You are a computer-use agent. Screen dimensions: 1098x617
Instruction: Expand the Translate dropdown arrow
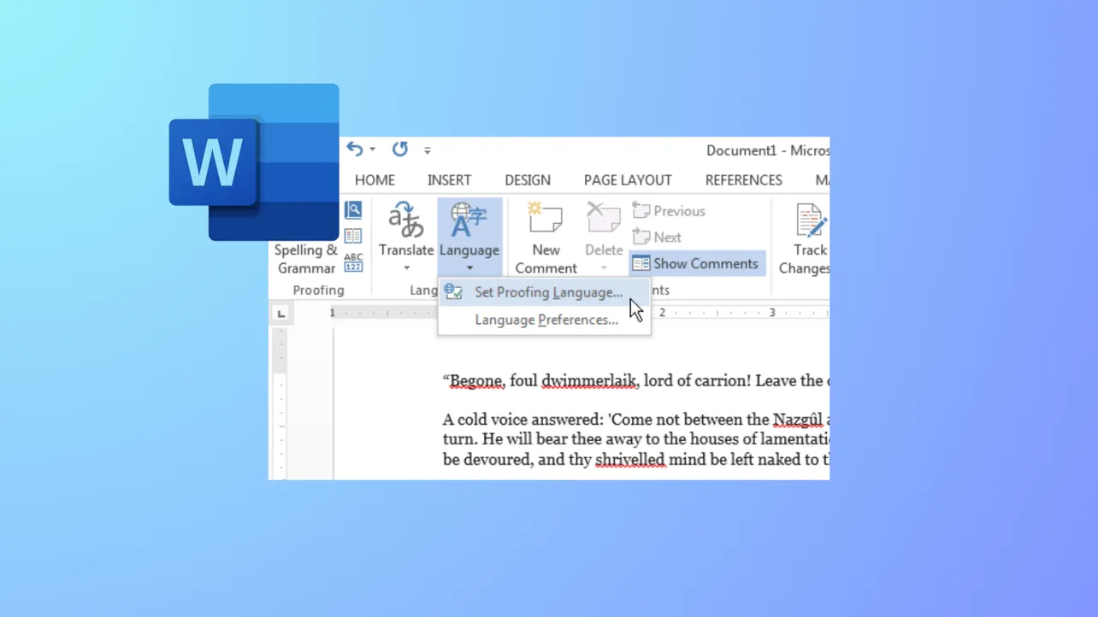(x=406, y=267)
